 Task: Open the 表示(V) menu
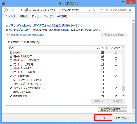(x=36, y=16)
